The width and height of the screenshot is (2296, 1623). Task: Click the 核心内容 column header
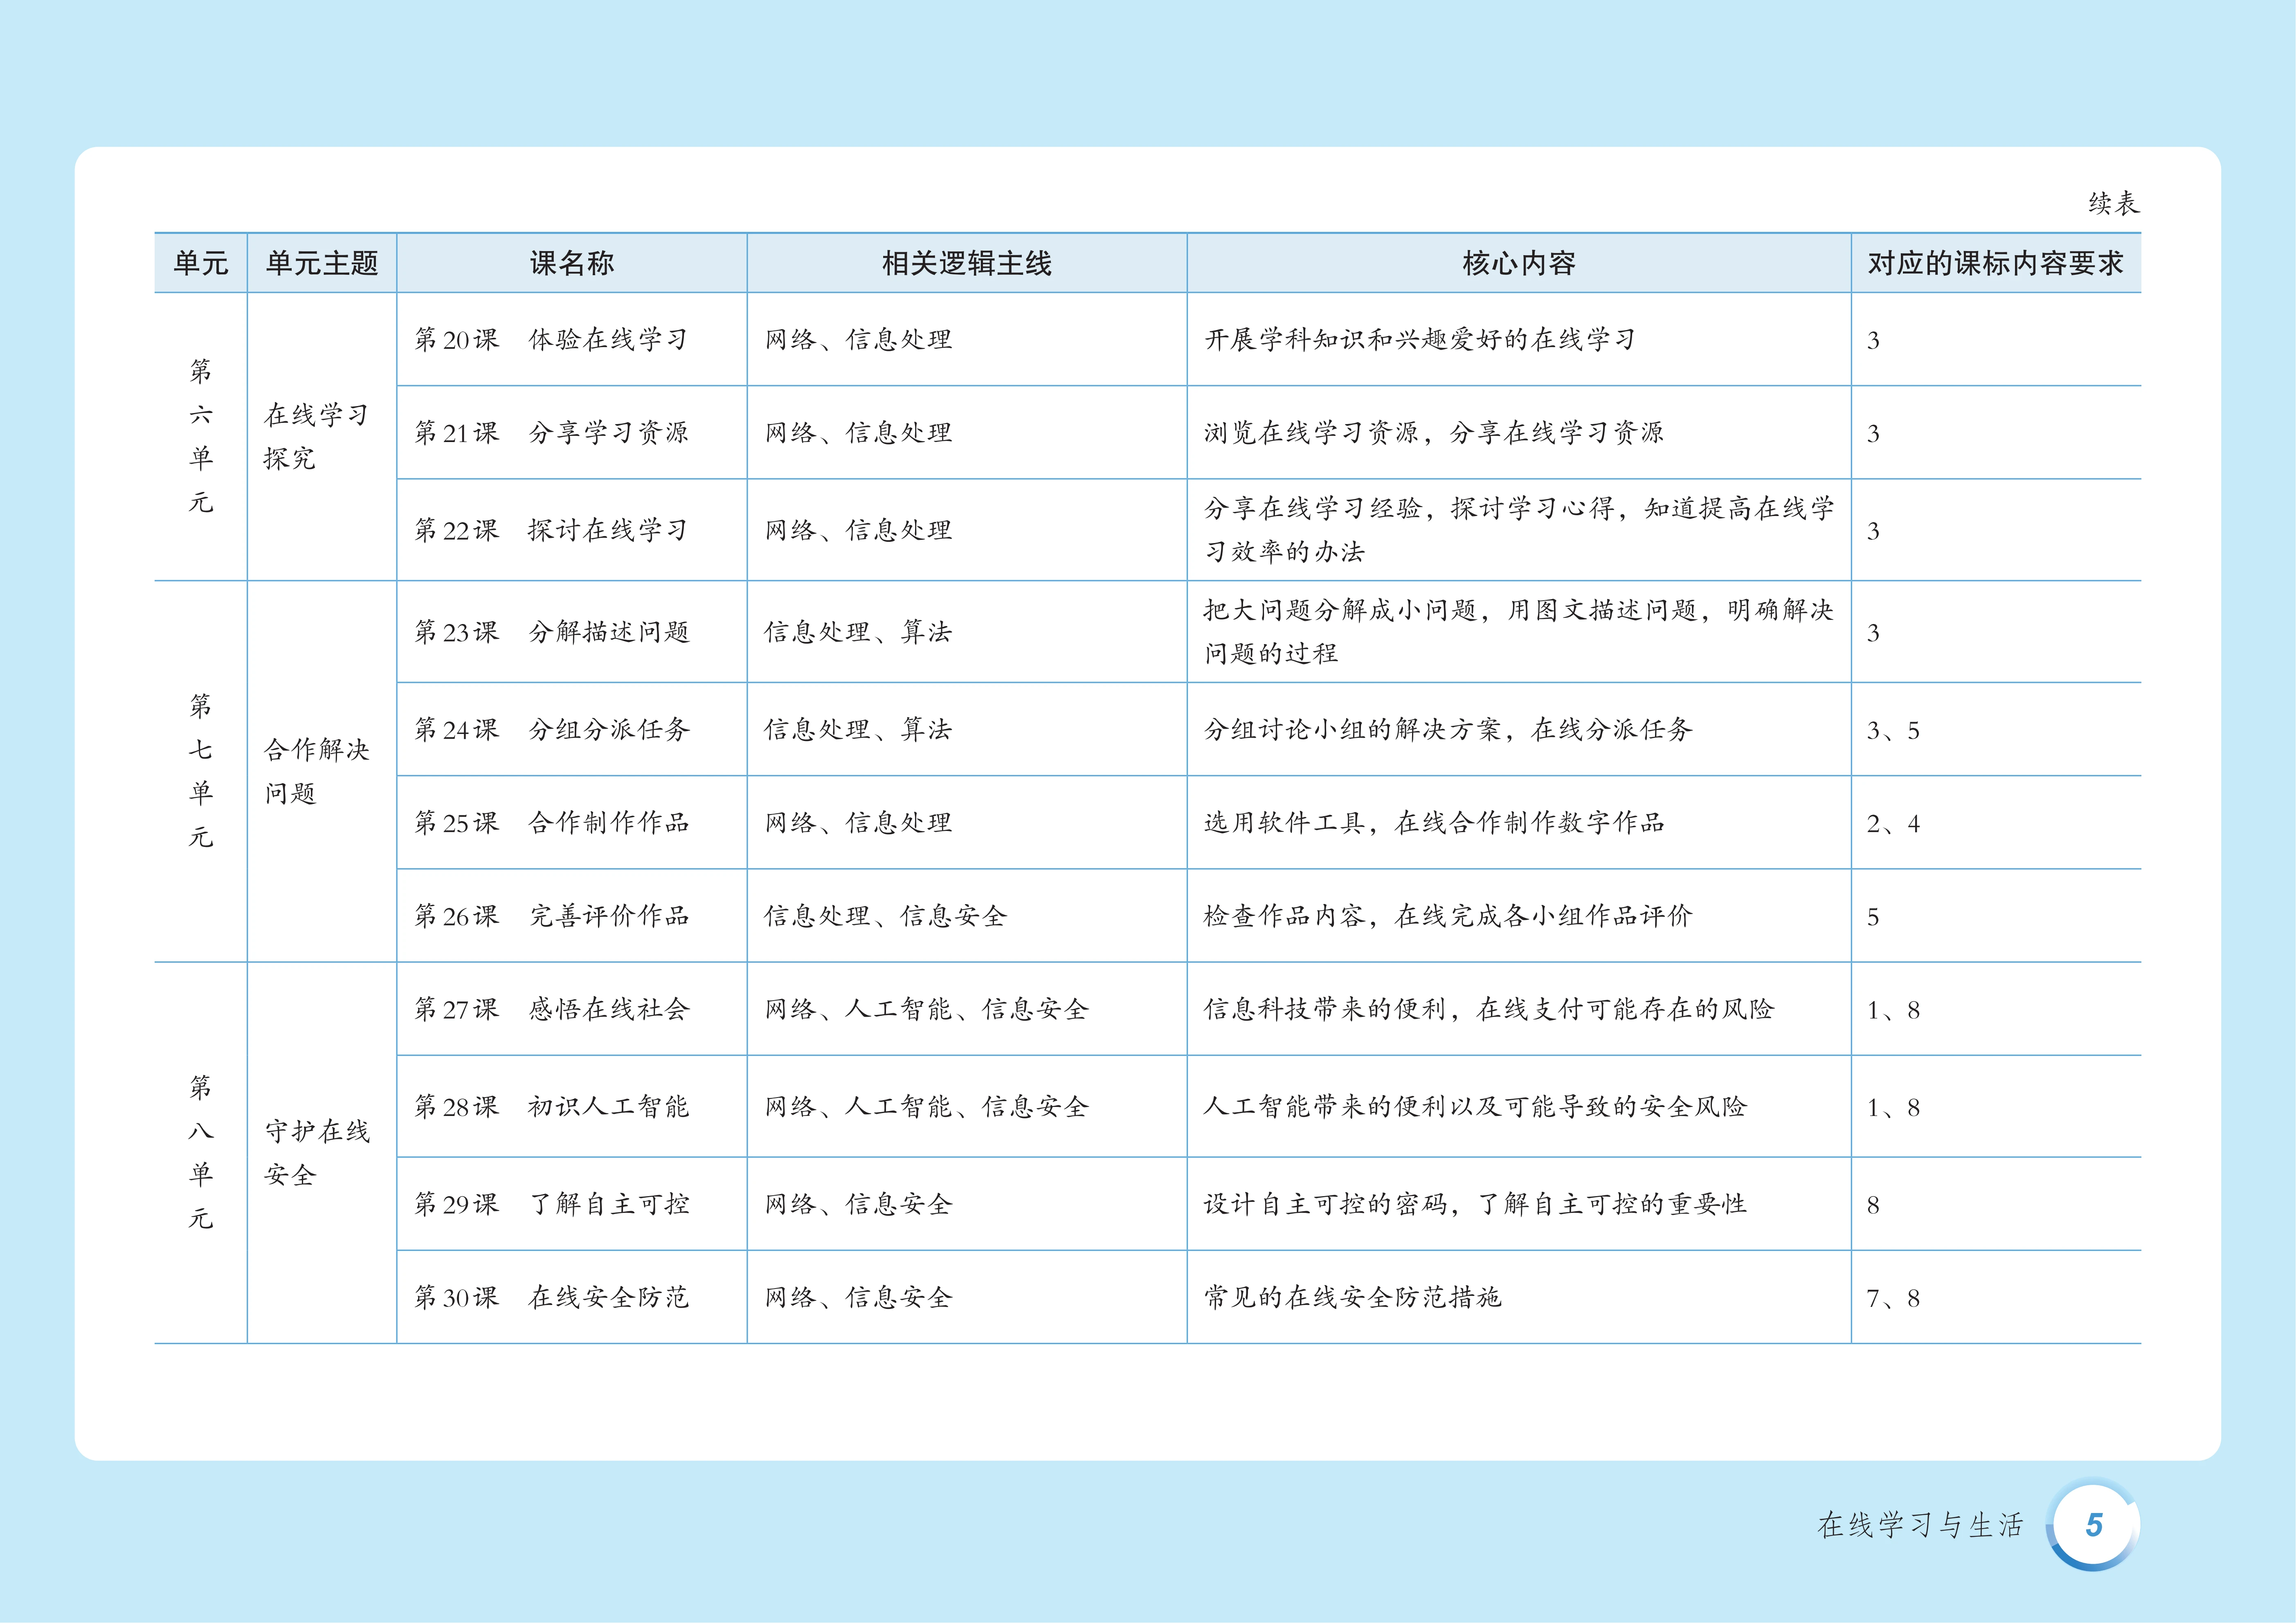1518,264
